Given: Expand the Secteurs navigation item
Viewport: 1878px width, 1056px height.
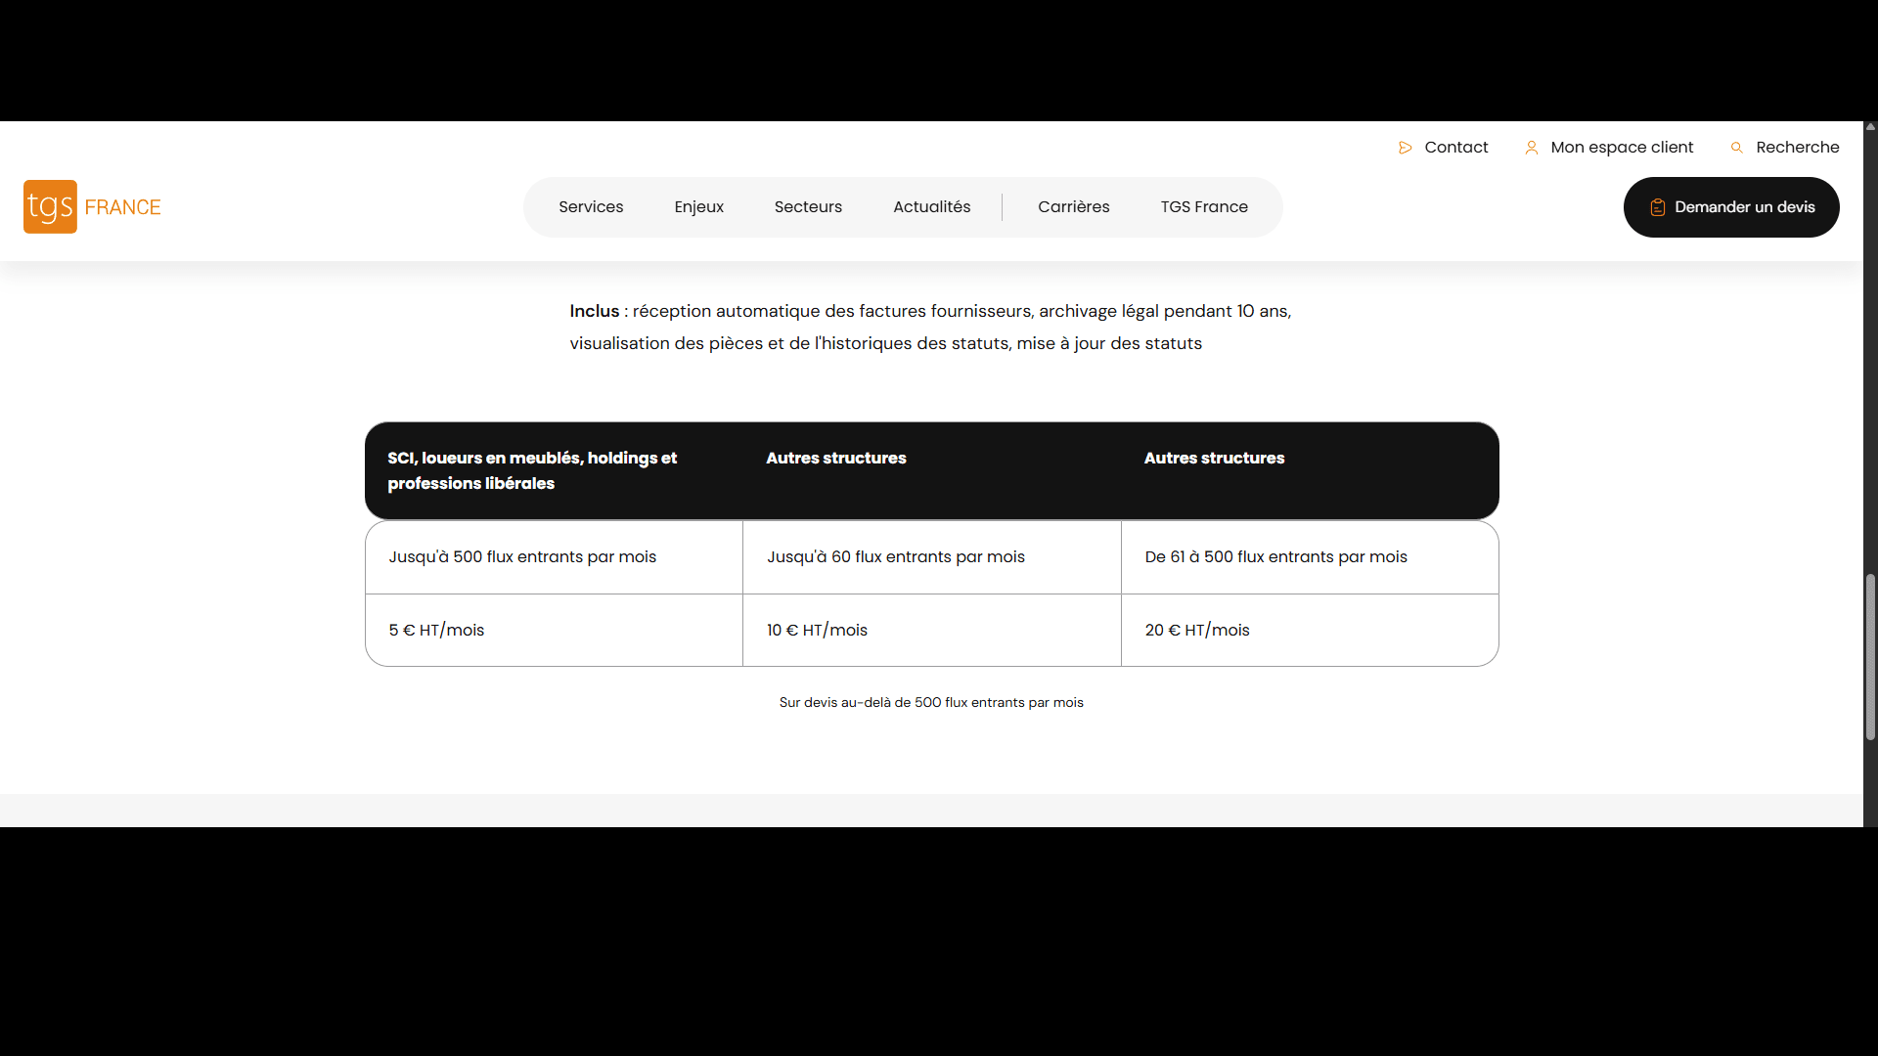Looking at the screenshot, I should point(808,207).
